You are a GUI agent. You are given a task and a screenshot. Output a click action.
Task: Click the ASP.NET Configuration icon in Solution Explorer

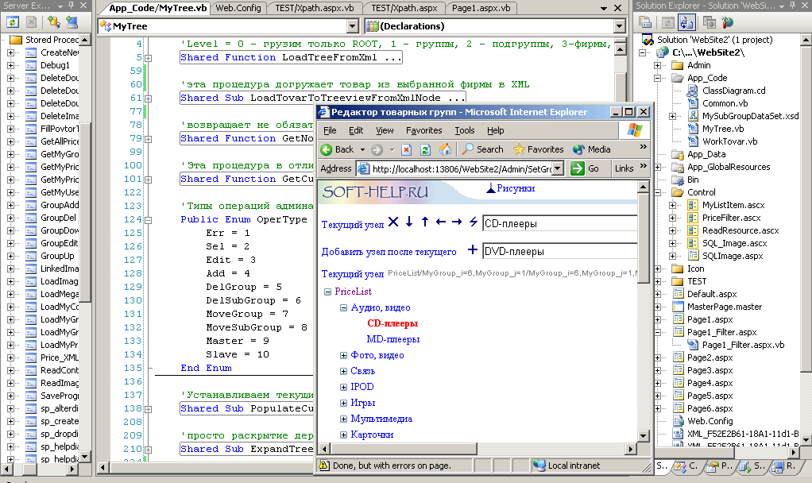pos(728,21)
